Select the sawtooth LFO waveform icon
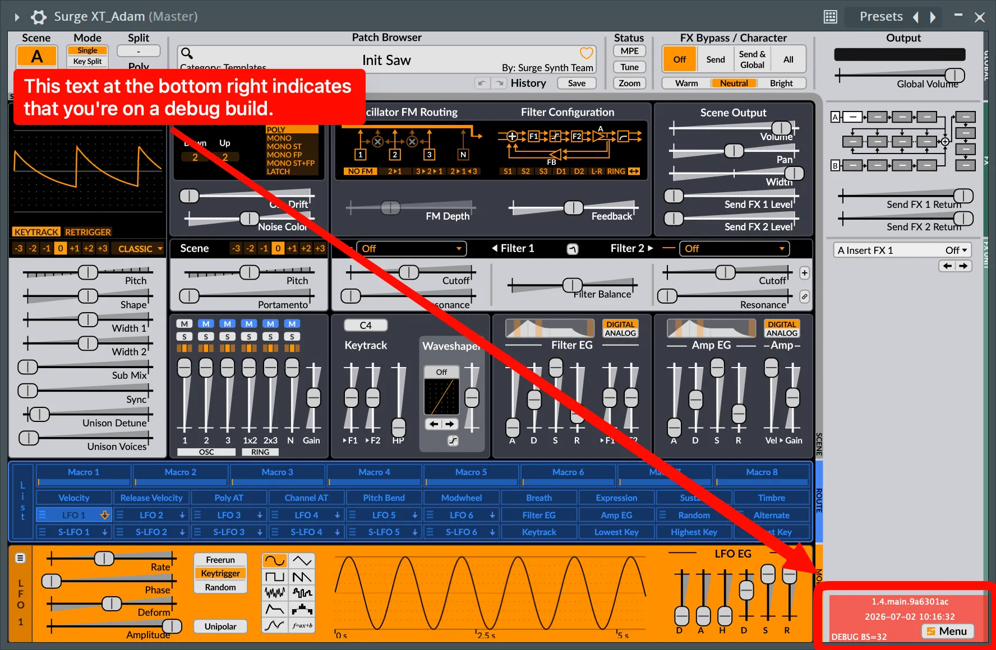This screenshot has height=650, width=996. coord(302,577)
